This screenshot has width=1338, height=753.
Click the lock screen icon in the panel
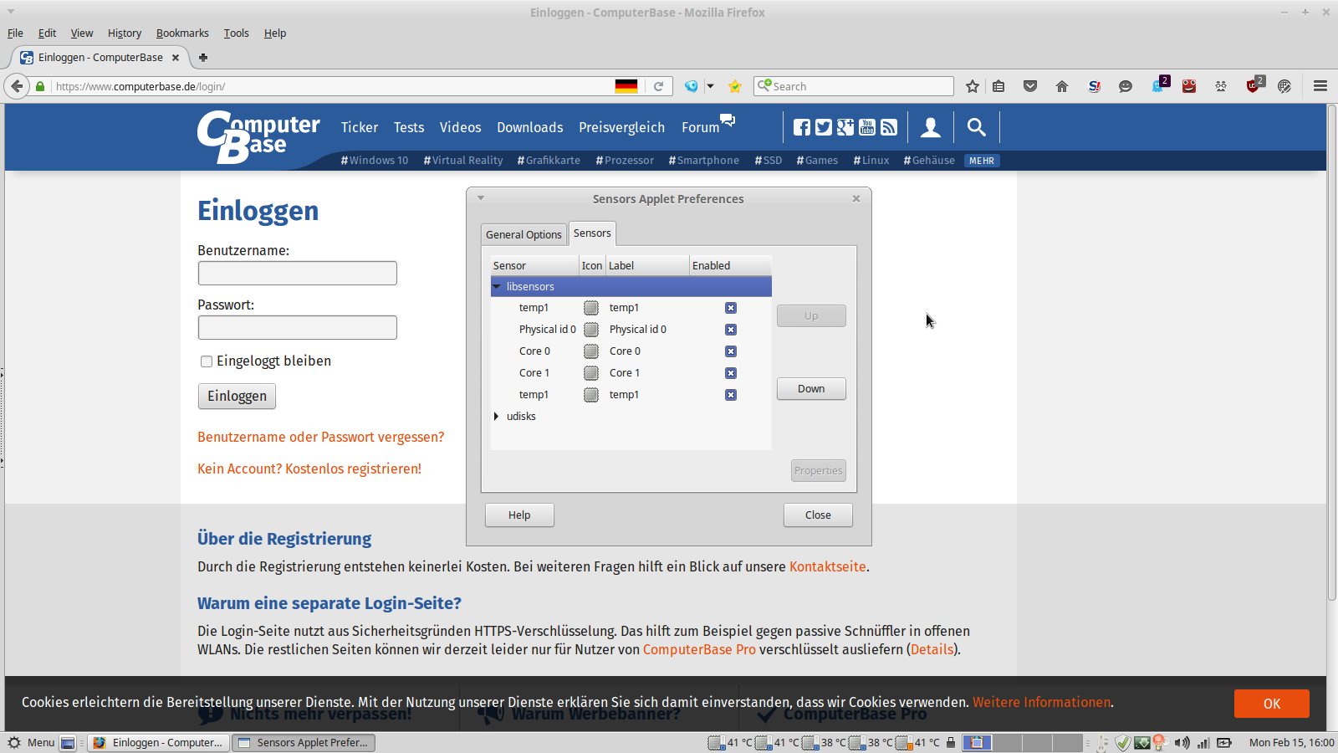click(x=951, y=742)
